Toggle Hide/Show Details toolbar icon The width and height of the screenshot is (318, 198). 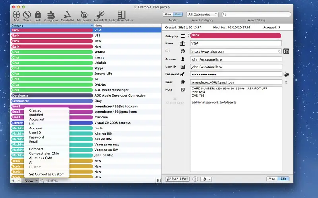click(x=121, y=15)
